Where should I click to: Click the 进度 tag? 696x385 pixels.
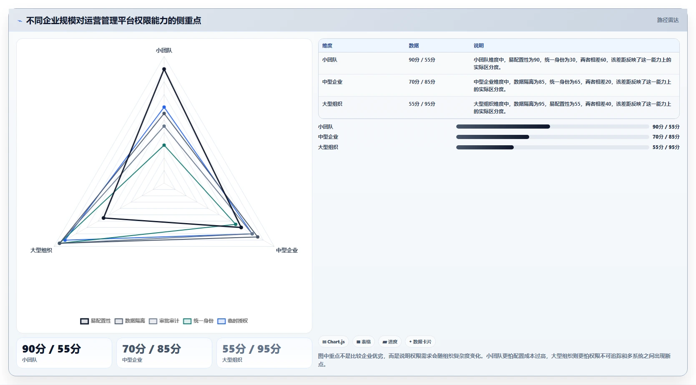(390, 342)
